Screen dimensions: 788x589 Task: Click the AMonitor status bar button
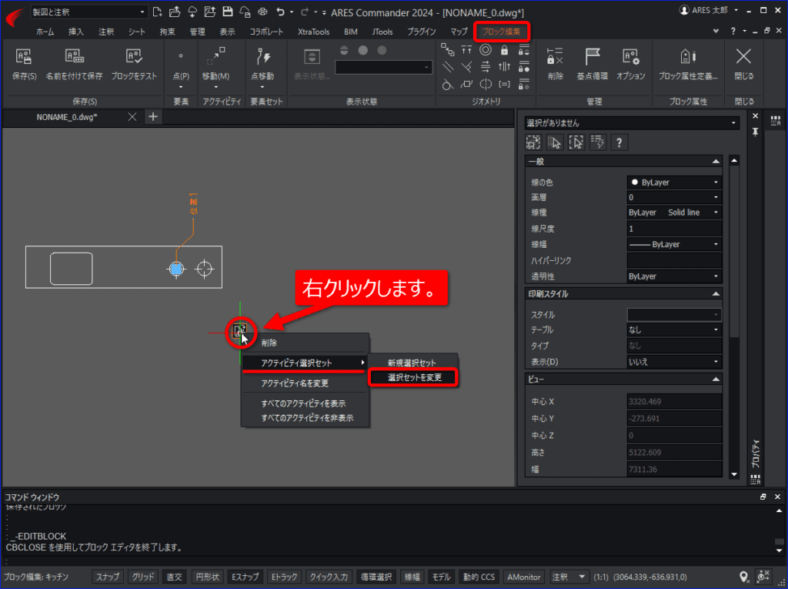pyautogui.click(x=523, y=577)
